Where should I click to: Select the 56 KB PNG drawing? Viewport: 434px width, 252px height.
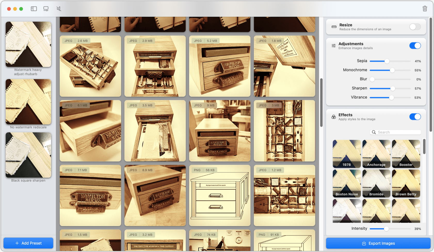(220, 196)
